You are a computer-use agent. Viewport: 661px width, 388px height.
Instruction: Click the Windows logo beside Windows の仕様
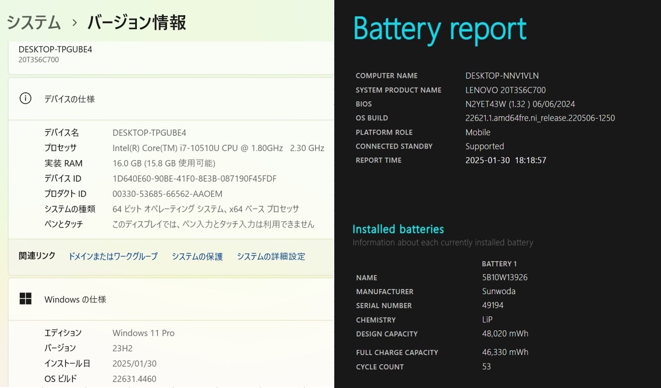tap(25, 299)
